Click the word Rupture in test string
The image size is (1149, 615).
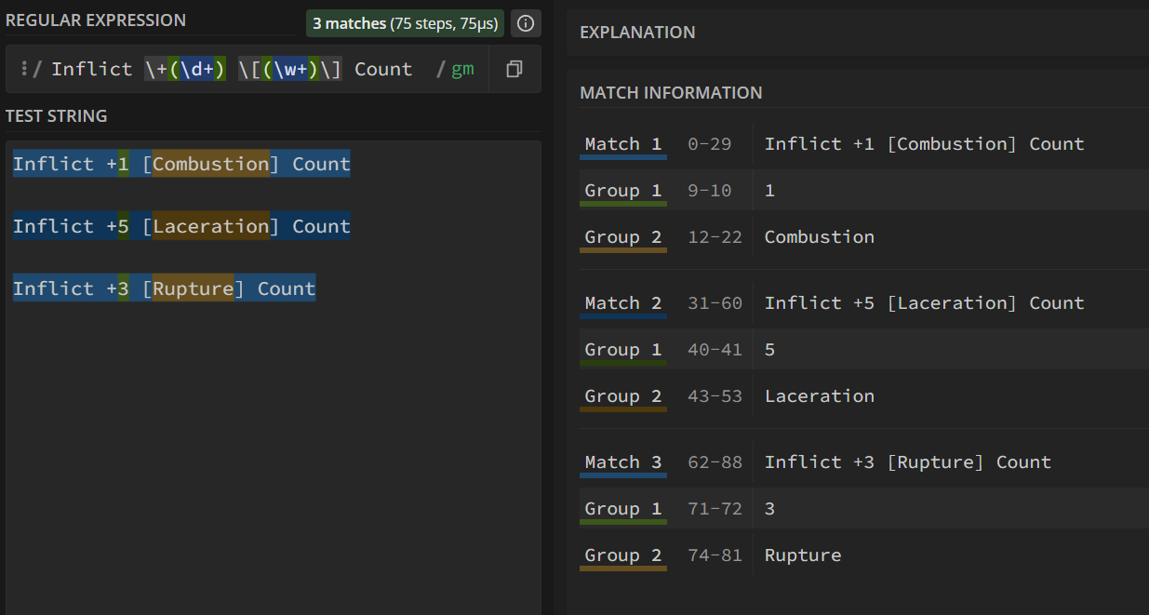point(193,288)
